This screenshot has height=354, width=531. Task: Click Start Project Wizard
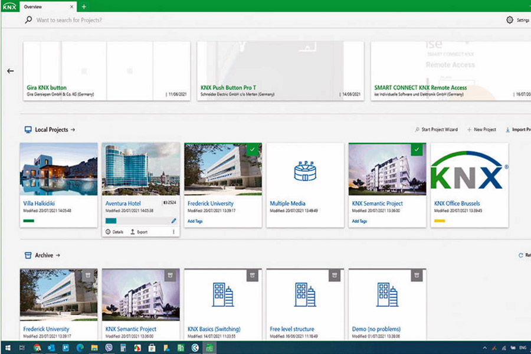click(435, 129)
